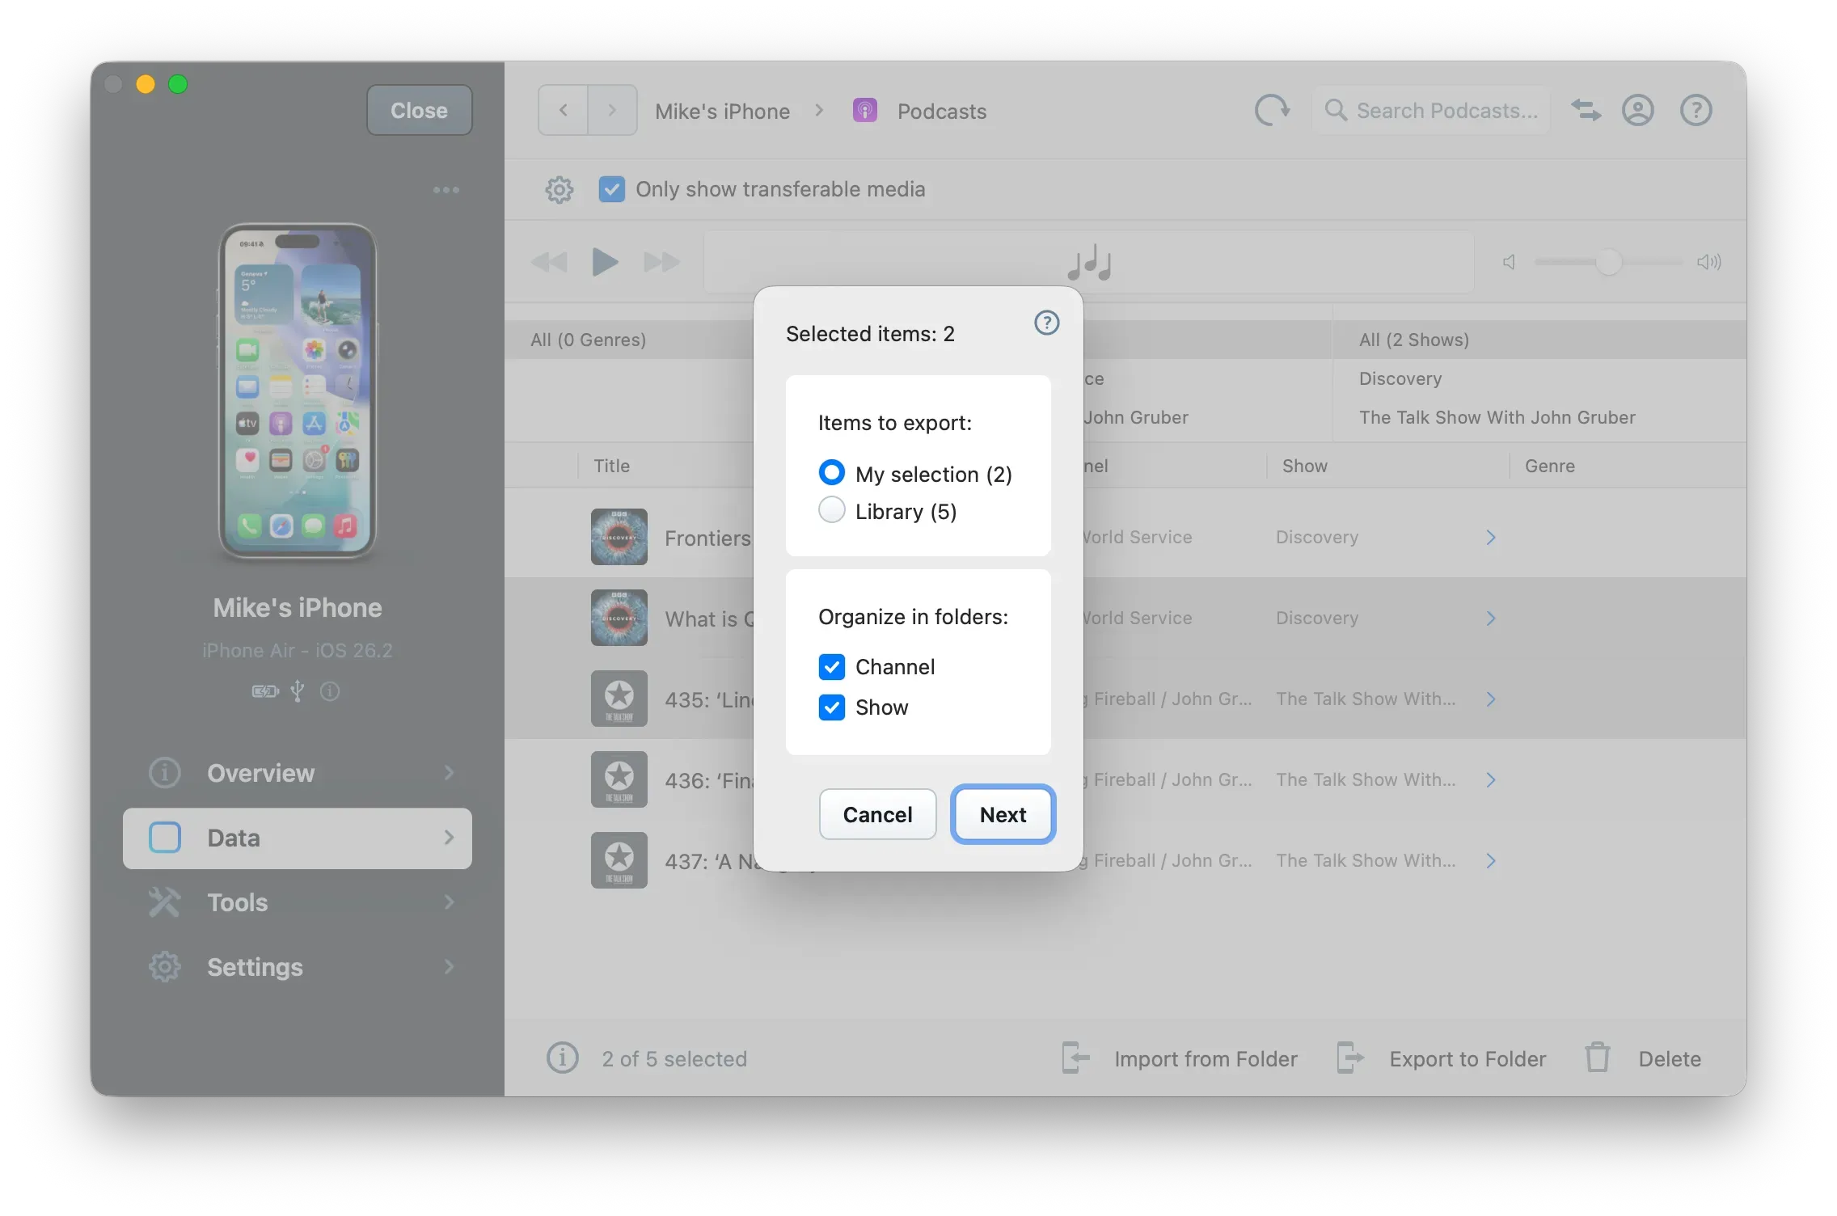Uncheck the Channel folder option

tap(831, 666)
